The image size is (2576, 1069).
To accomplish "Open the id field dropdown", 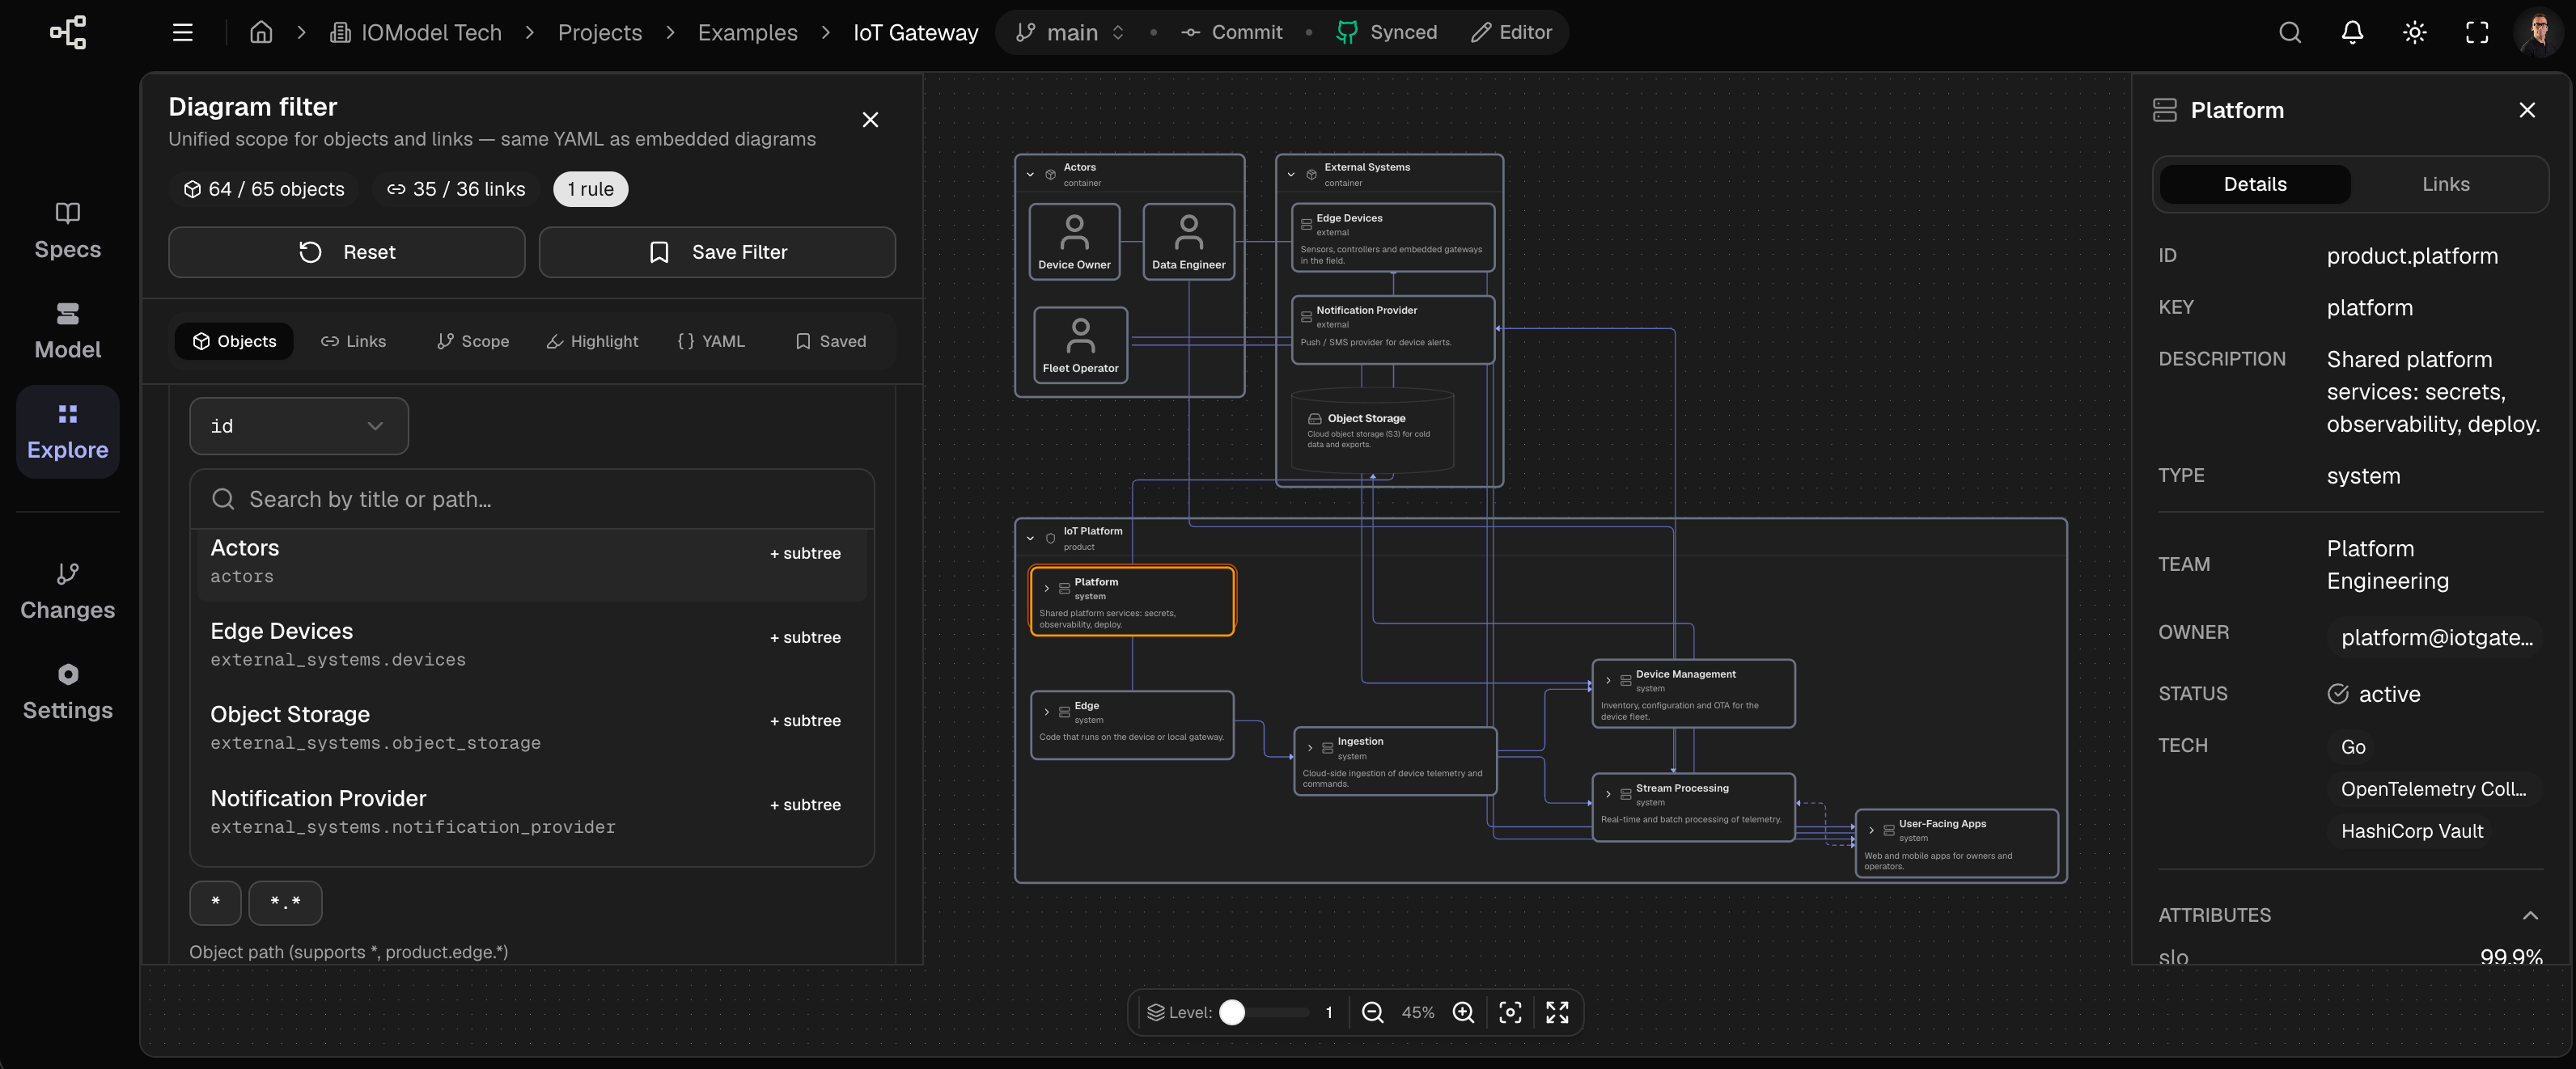I will 298,425.
